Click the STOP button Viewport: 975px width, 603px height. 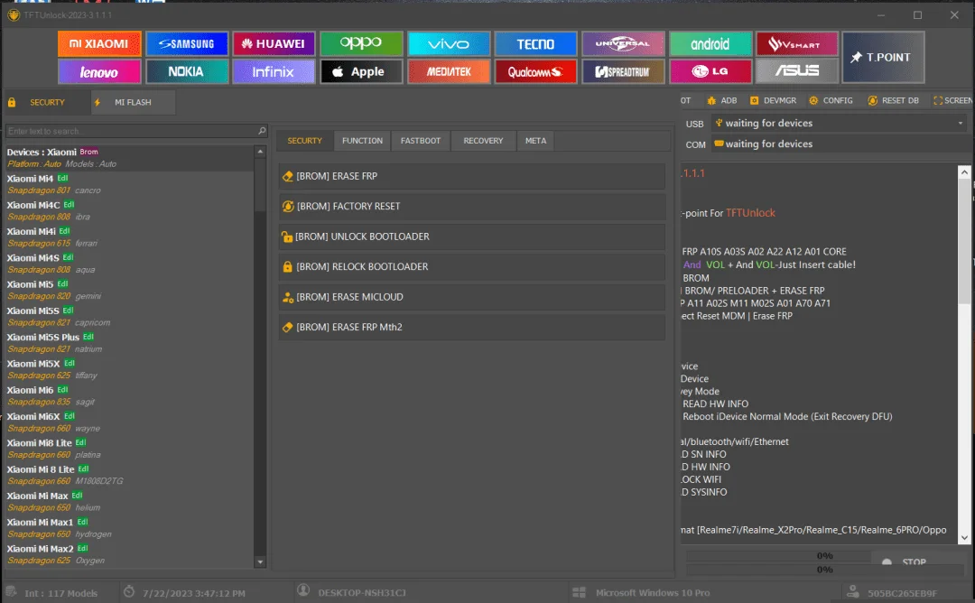[914, 561]
